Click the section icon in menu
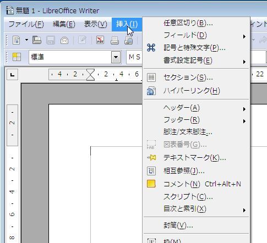 point(151,78)
